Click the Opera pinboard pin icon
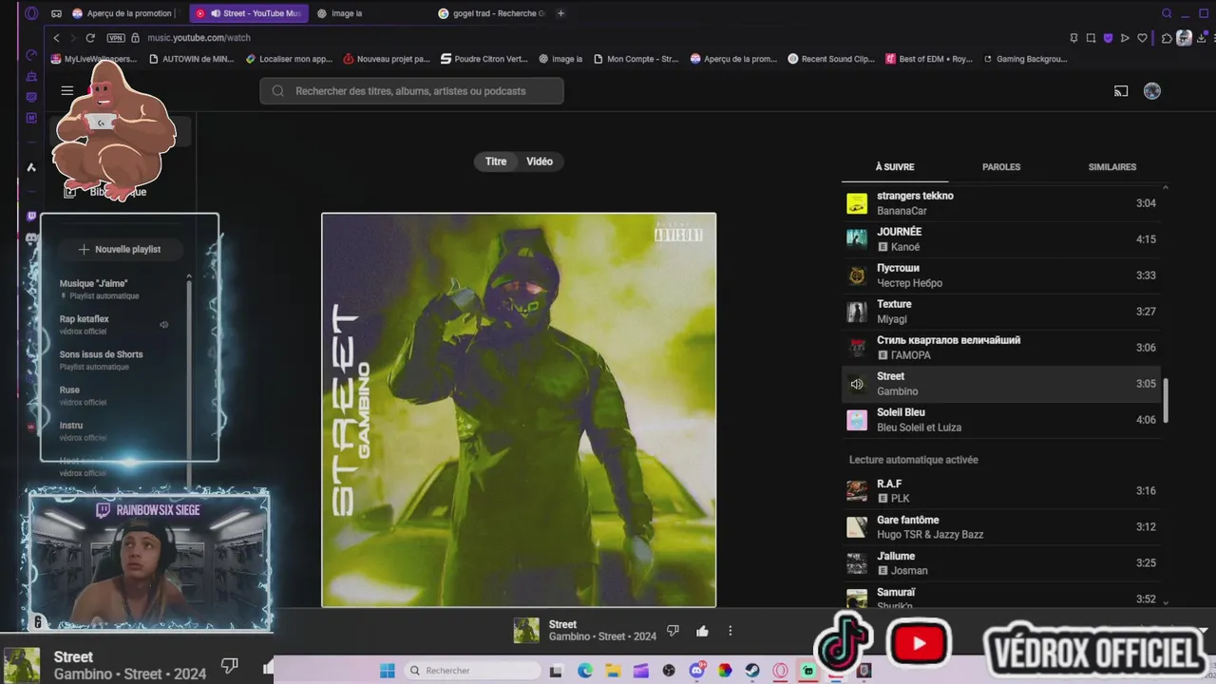The image size is (1216, 684). (1073, 38)
